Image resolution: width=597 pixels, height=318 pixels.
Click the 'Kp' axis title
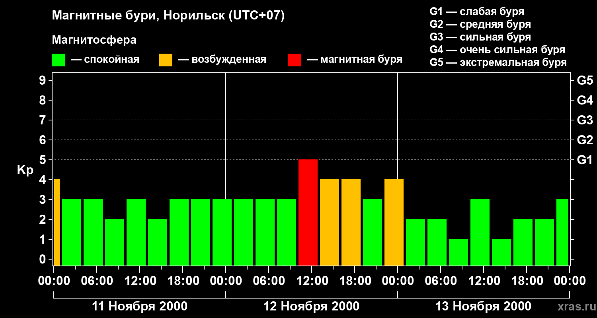click(x=25, y=171)
